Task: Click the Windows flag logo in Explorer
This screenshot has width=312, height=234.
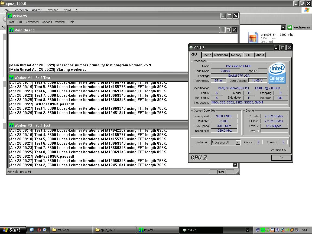Action: [307, 10]
